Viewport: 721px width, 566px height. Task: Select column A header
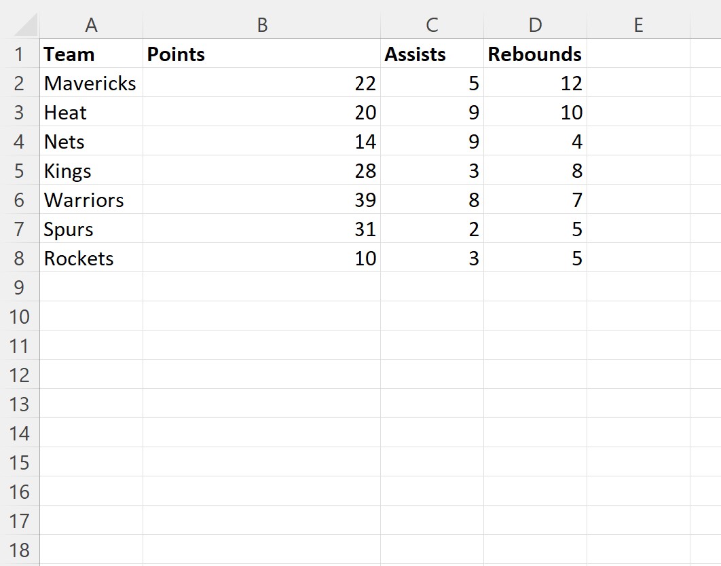pyautogui.click(x=91, y=25)
